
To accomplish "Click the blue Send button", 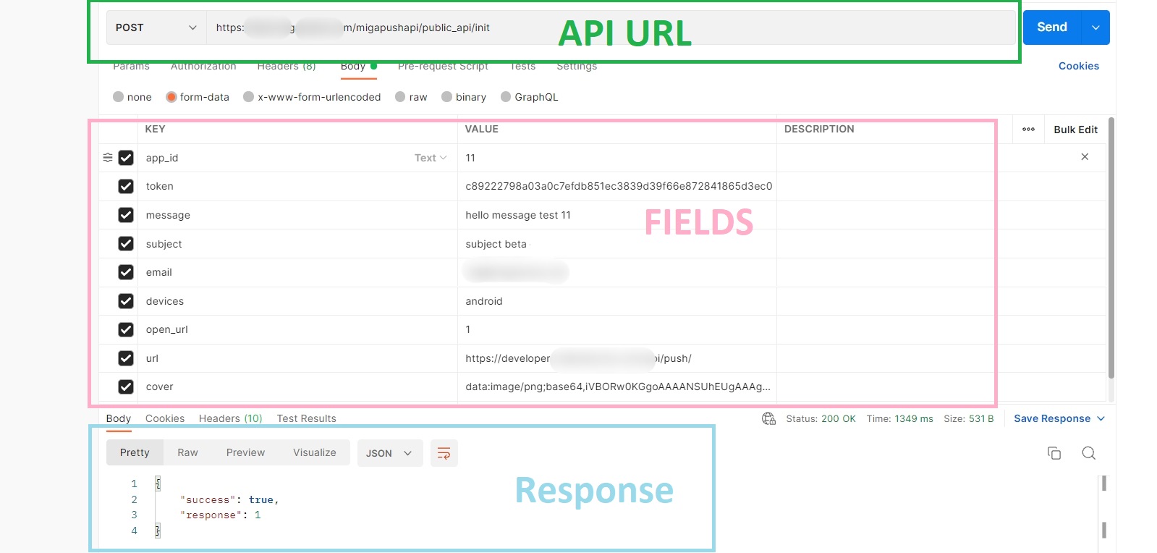I will click(1052, 28).
